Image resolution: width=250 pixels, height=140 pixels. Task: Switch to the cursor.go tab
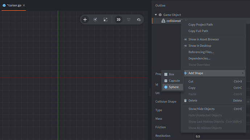tap(14, 5)
